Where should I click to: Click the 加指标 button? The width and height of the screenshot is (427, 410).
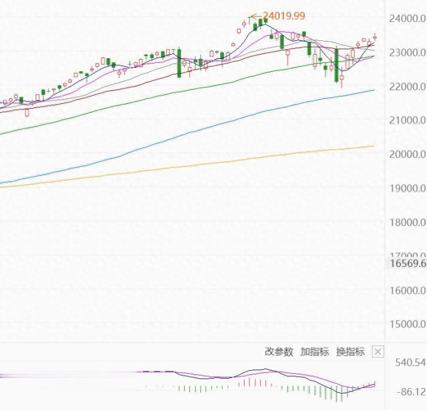315,352
